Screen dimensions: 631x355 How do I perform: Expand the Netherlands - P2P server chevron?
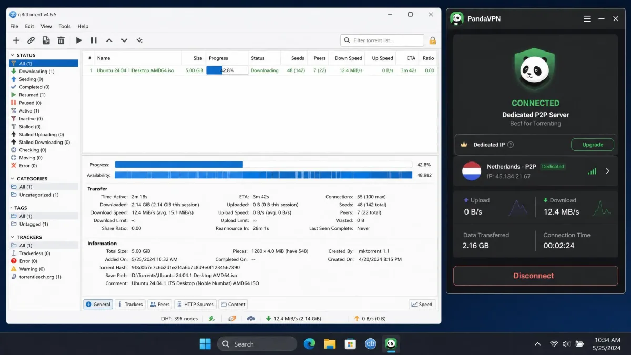click(x=607, y=171)
